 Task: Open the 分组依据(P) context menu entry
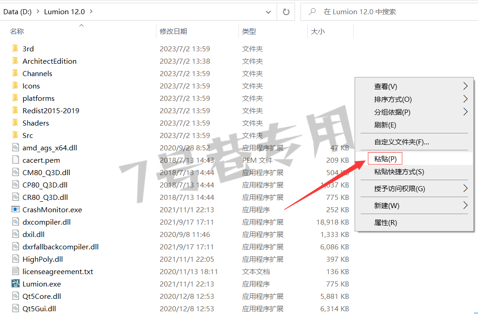tap(414, 112)
